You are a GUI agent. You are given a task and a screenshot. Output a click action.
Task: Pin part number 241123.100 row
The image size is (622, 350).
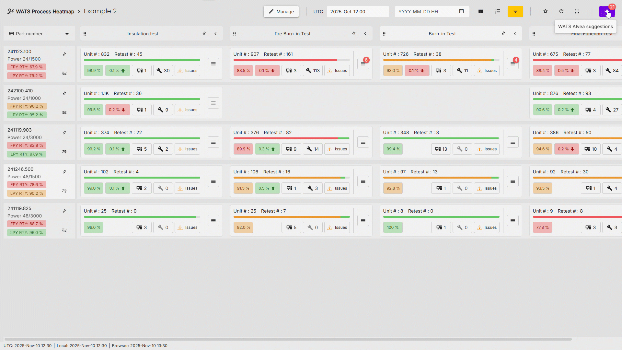64,54
